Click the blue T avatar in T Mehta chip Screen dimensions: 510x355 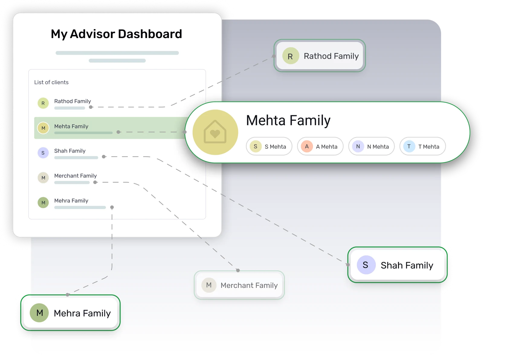(409, 146)
